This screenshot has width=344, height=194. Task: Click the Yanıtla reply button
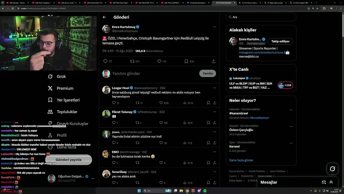pos(207,73)
